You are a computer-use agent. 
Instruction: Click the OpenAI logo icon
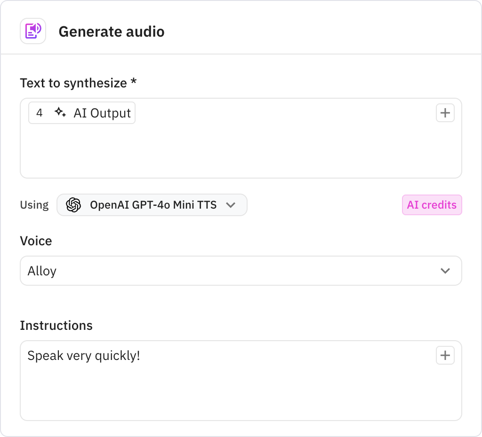point(73,205)
